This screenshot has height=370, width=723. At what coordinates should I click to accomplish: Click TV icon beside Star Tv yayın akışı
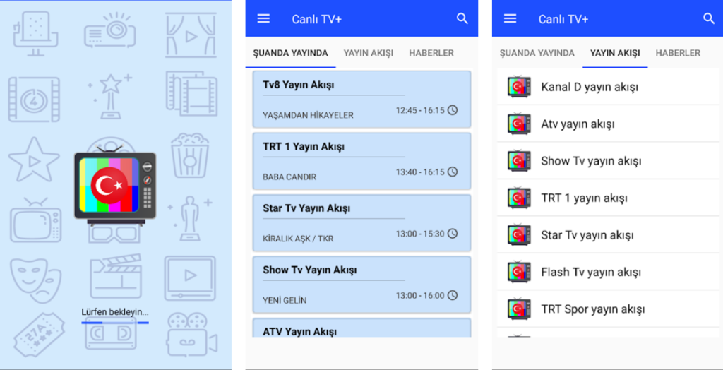click(519, 234)
